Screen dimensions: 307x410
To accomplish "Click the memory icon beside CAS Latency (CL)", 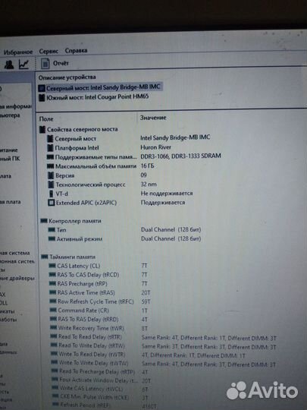I will (52, 266).
